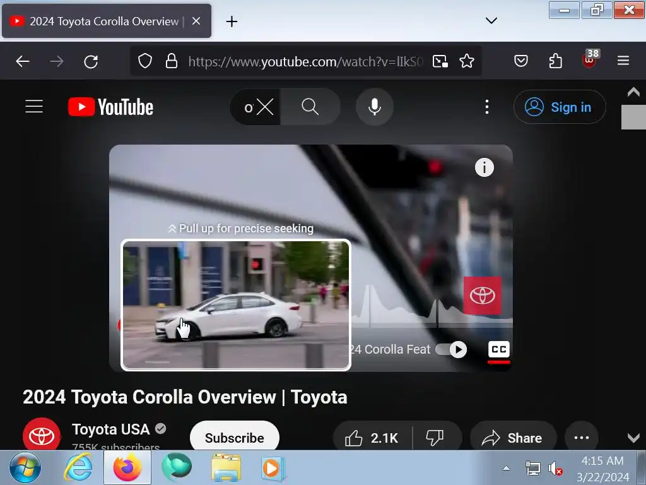Open the Firefox extensions puzzle icon

tap(555, 61)
